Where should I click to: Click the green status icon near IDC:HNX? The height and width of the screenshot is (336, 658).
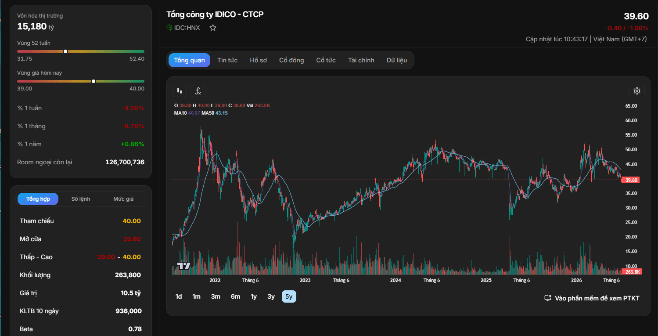pos(169,28)
